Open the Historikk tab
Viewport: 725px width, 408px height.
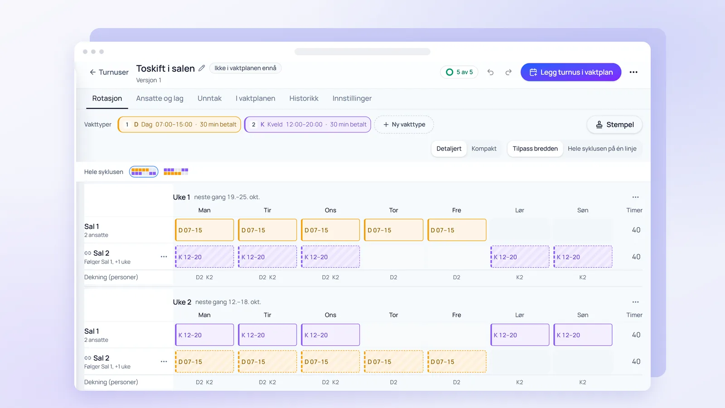pos(304,98)
